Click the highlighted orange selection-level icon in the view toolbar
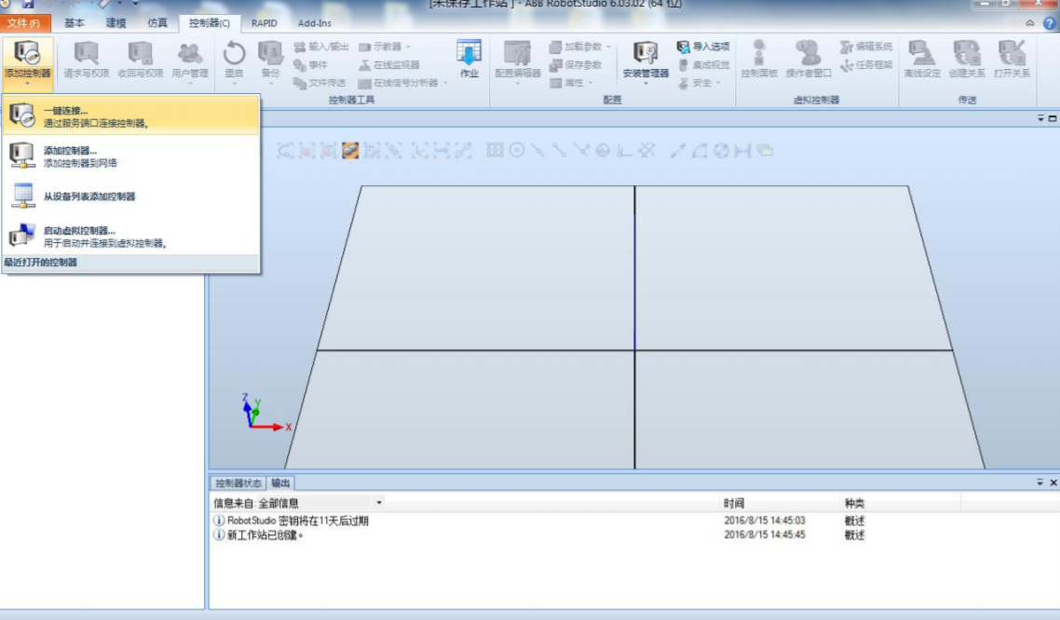The width and height of the screenshot is (1060, 620). tap(350, 151)
